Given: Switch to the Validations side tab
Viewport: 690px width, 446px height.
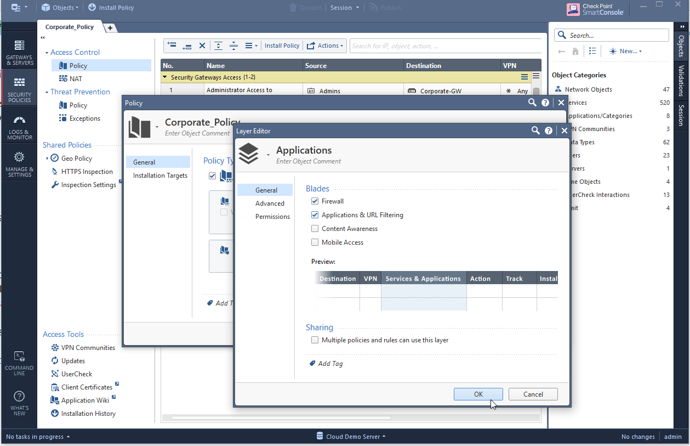Looking at the screenshot, I should click(x=682, y=81).
